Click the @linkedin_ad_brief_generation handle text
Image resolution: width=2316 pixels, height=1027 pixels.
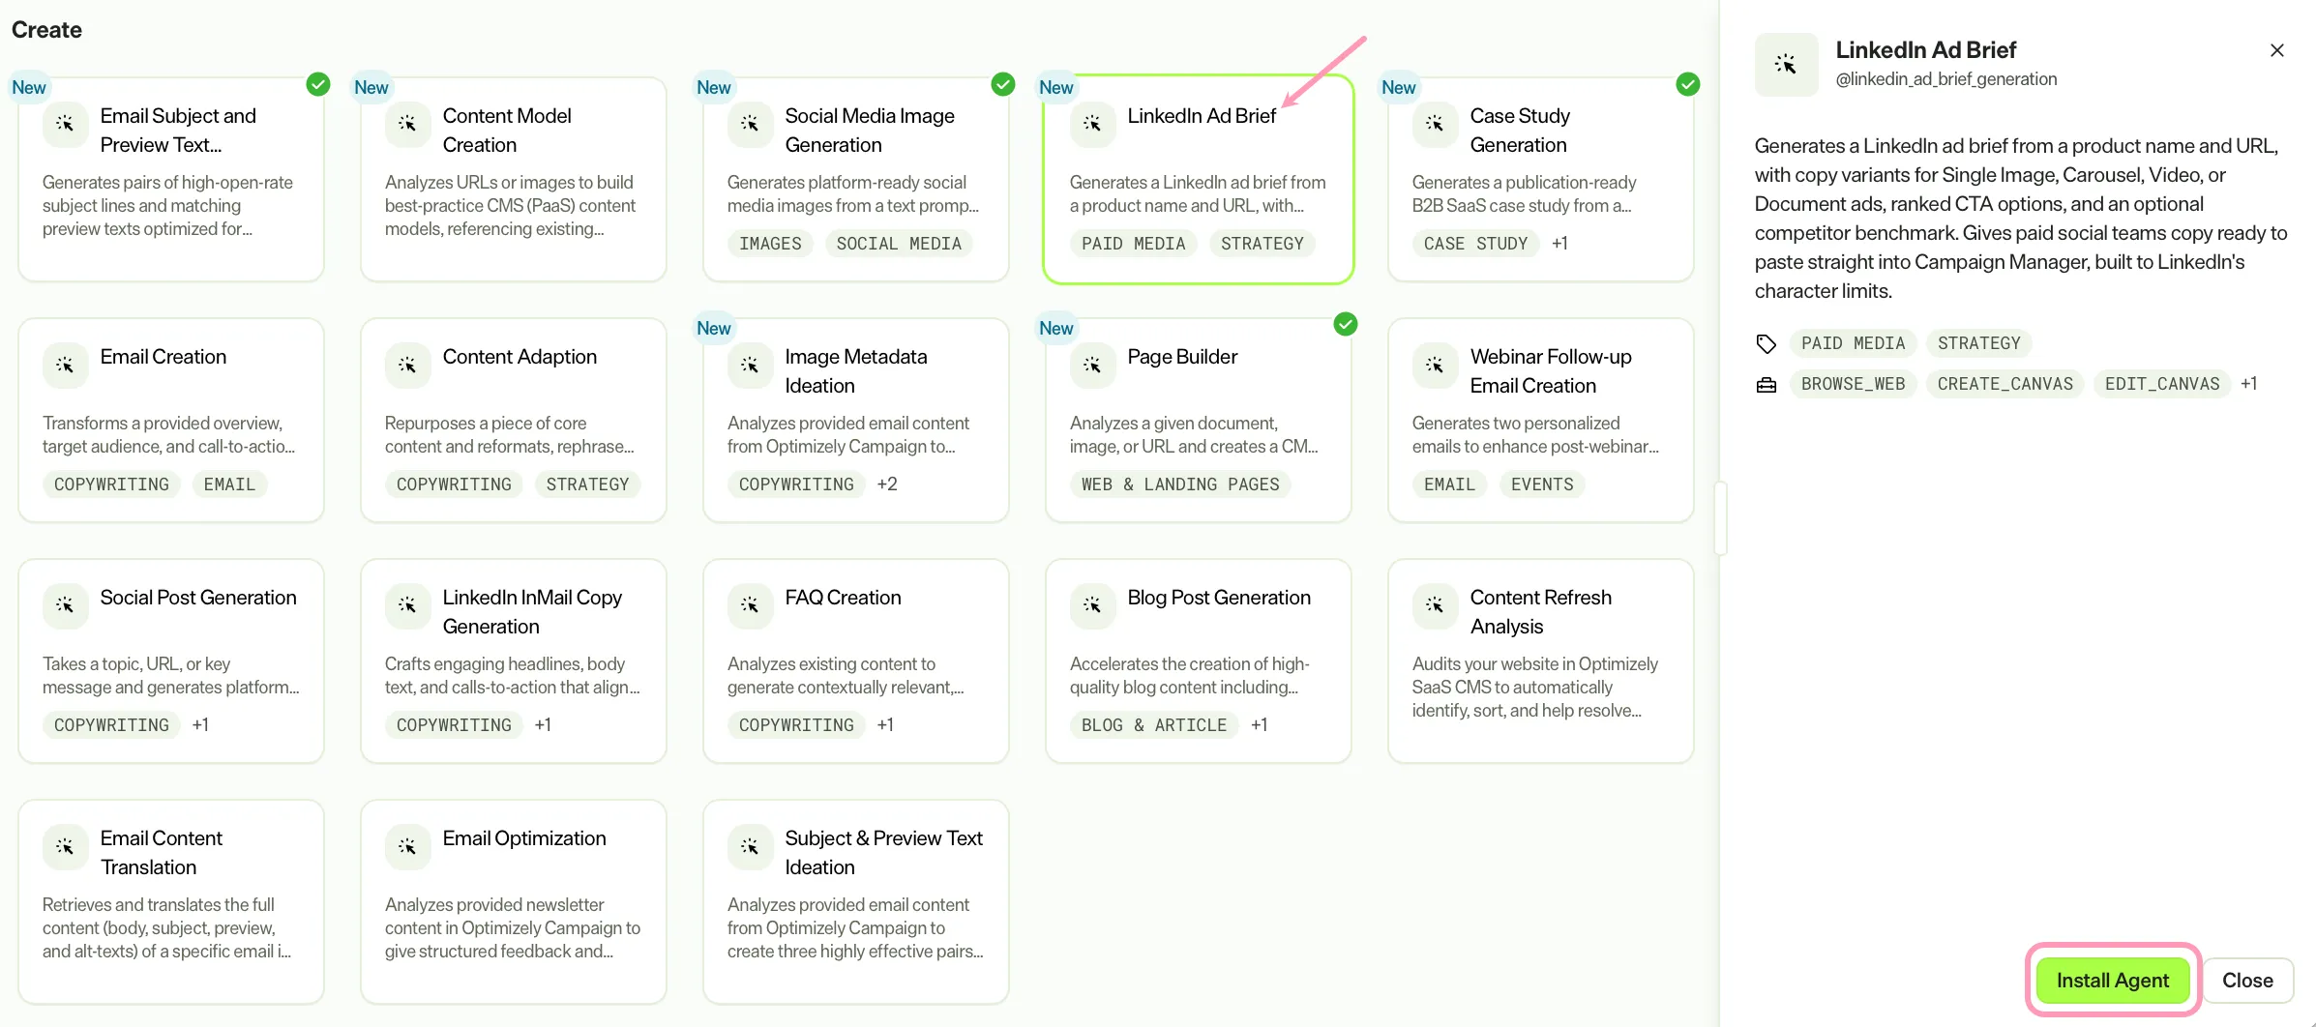[x=1946, y=79]
